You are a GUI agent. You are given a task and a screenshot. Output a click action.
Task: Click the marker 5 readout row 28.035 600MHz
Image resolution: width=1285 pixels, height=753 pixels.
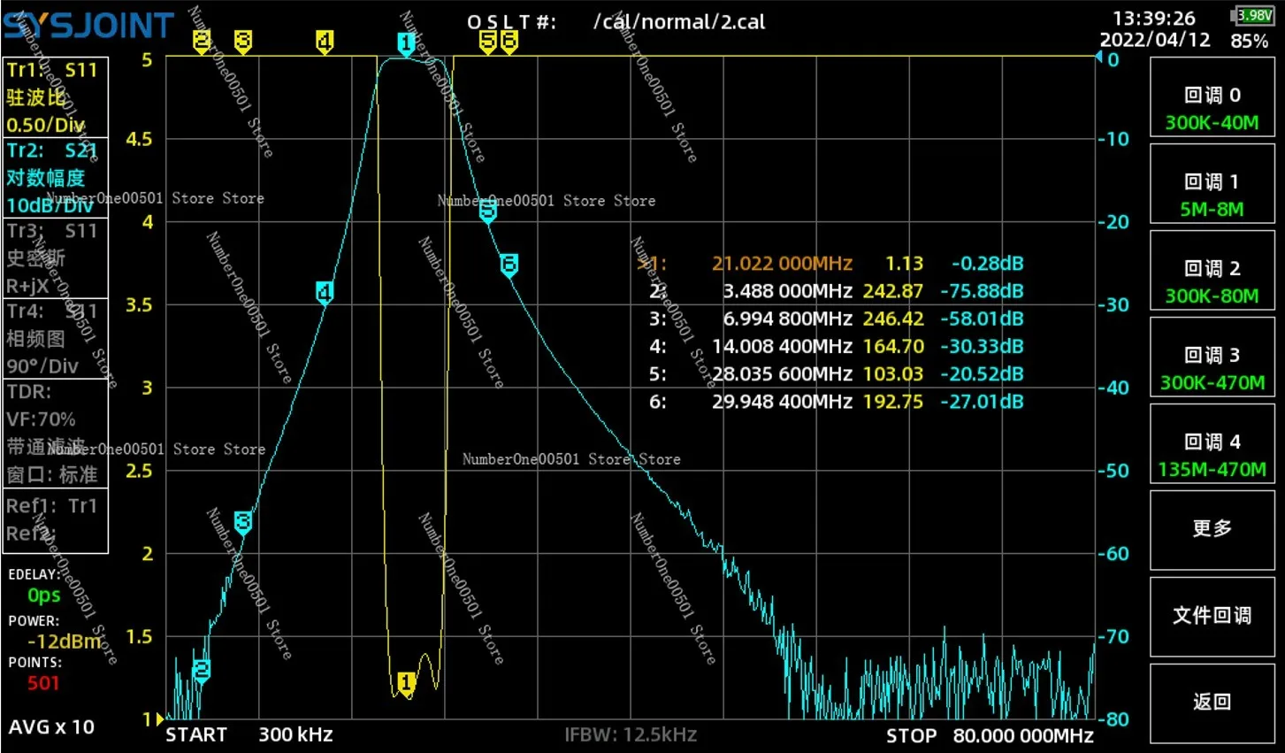[x=836, y=374]
